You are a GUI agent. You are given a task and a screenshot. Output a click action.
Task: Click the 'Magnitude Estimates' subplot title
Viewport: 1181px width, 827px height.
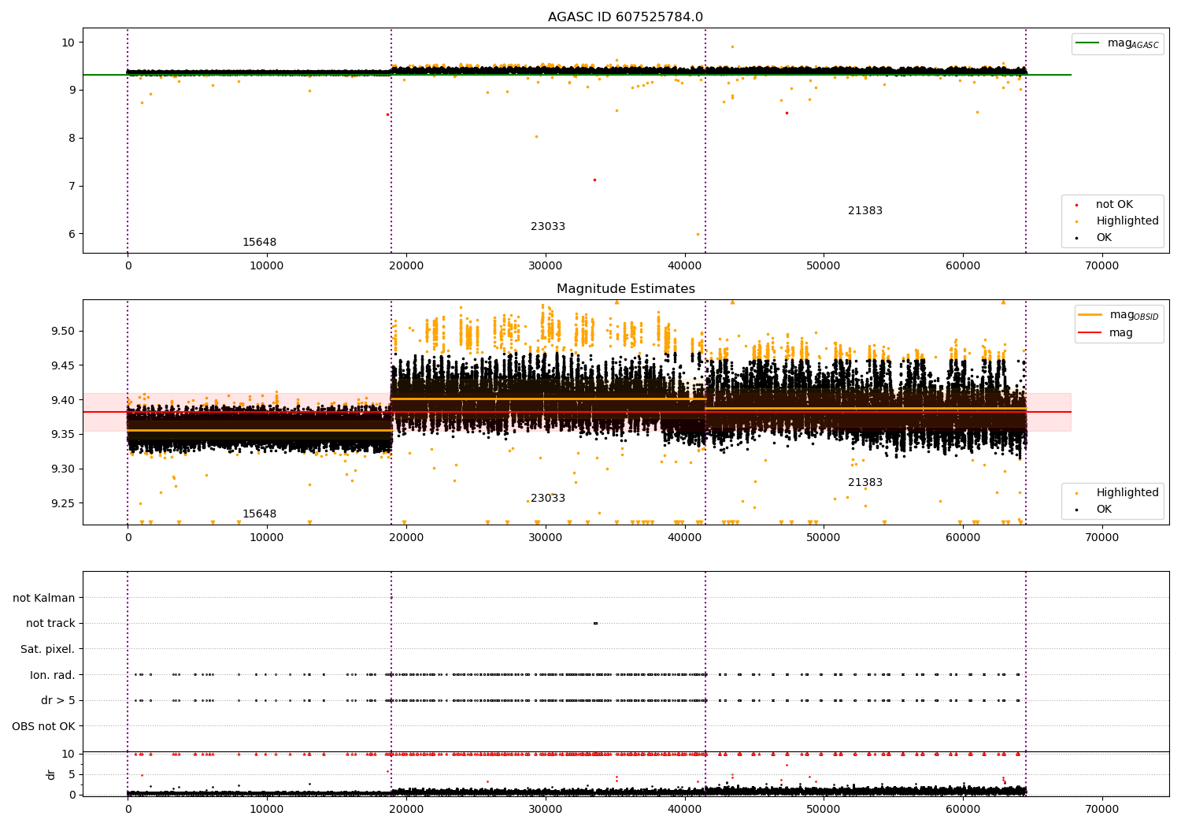click(x=625, y=289)
